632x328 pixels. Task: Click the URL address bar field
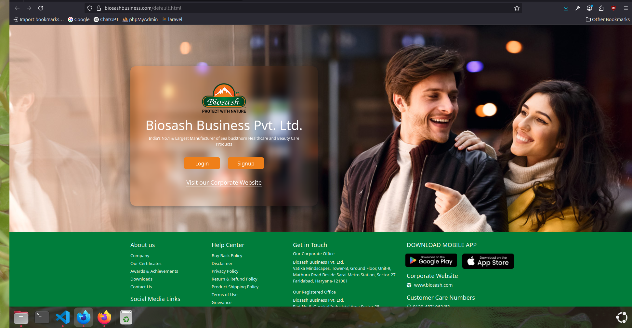(x=293, y=8)
